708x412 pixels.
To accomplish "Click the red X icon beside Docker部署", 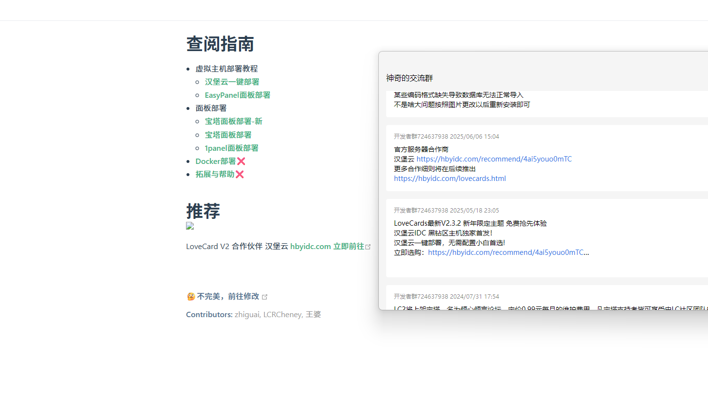I will pyautogui.click(x=241, y=161).
